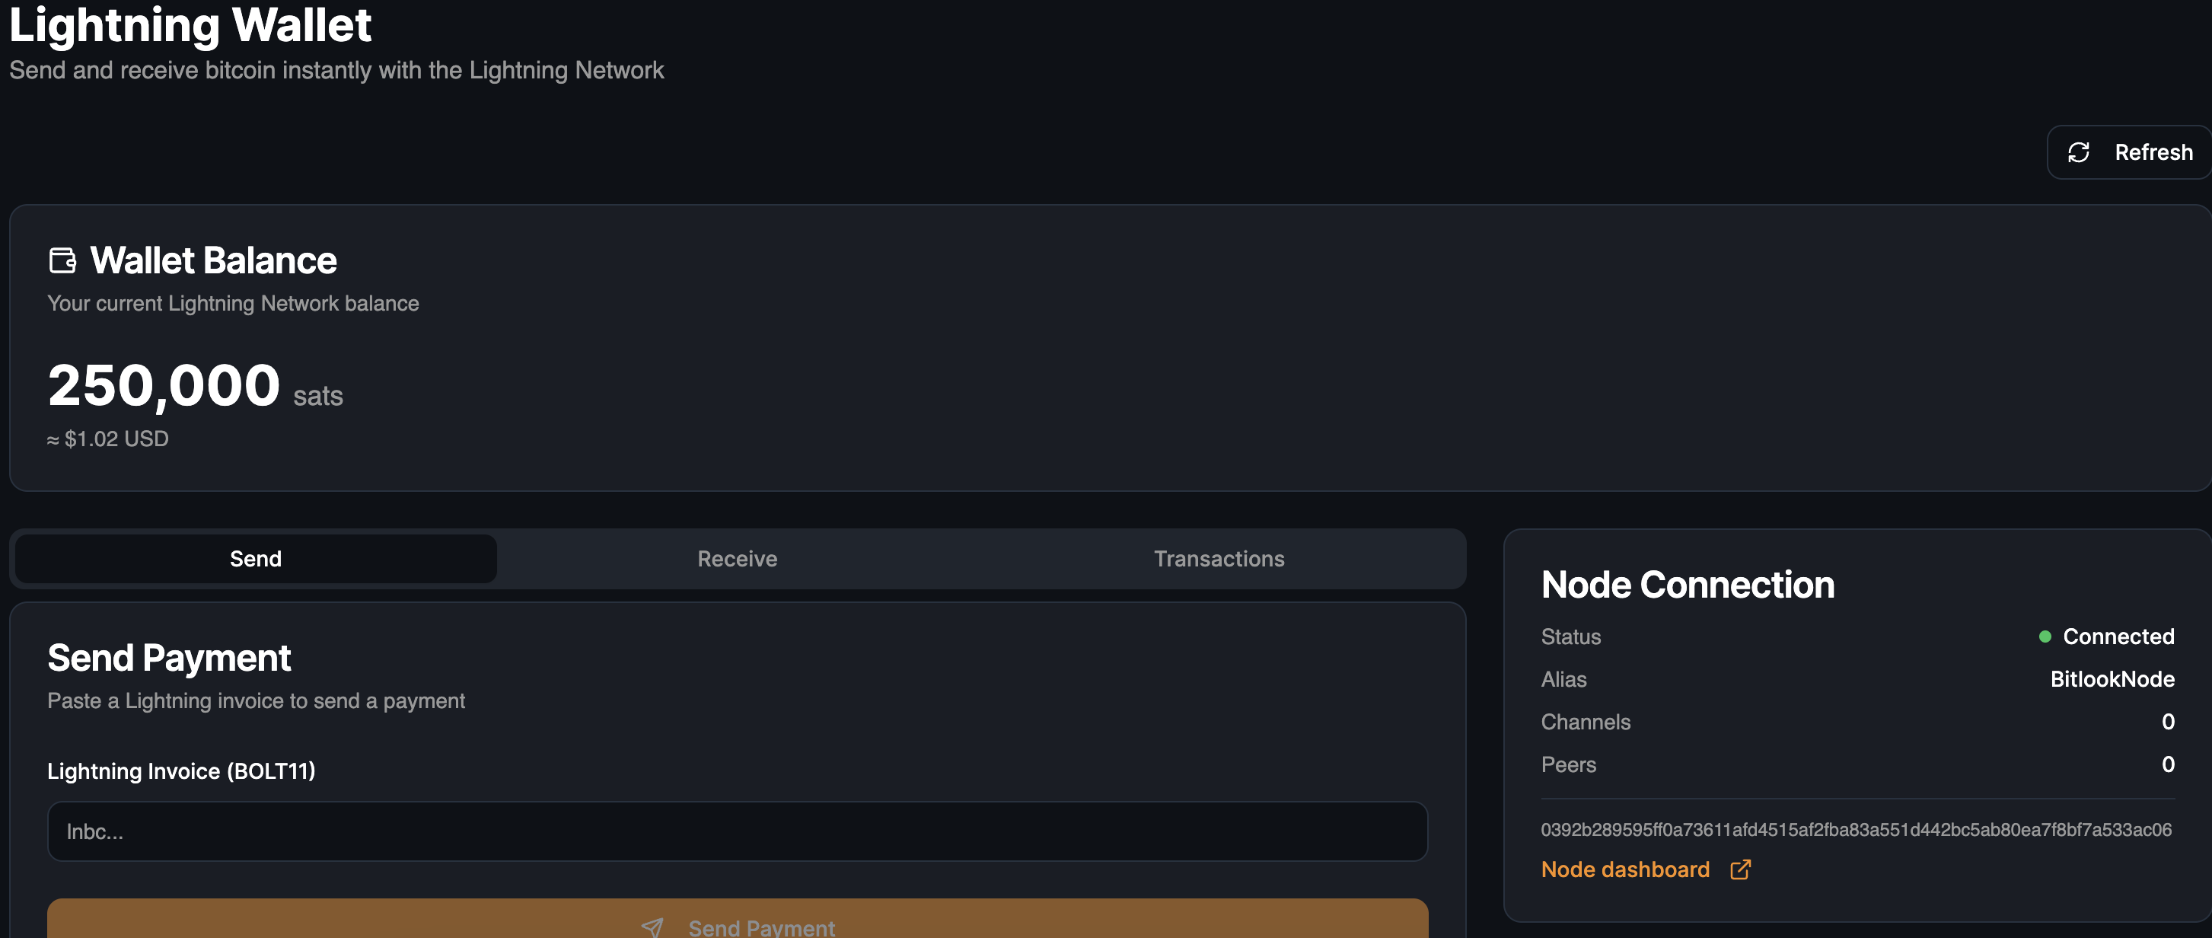Switch to the Receive tab

click(737, 559)
